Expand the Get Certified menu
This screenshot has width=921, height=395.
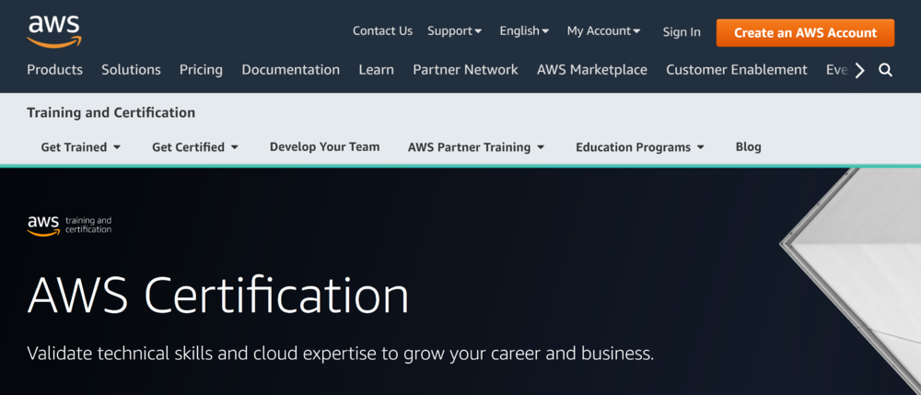click(x=194, y=147)
